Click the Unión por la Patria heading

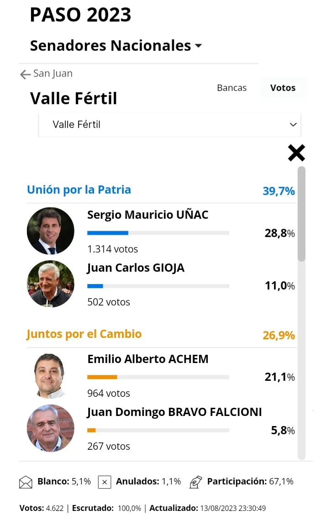(x=79, y=190)
